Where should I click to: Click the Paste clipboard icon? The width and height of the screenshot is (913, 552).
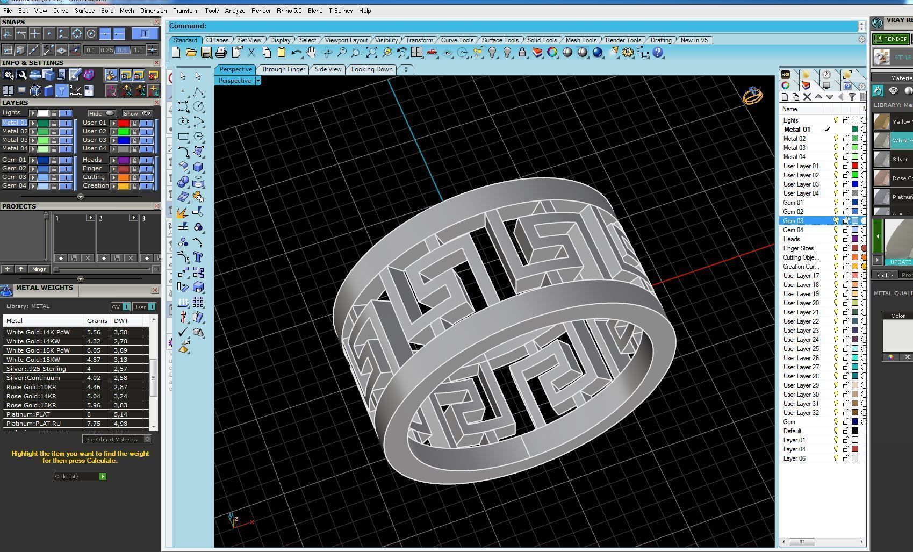[281, 53]
